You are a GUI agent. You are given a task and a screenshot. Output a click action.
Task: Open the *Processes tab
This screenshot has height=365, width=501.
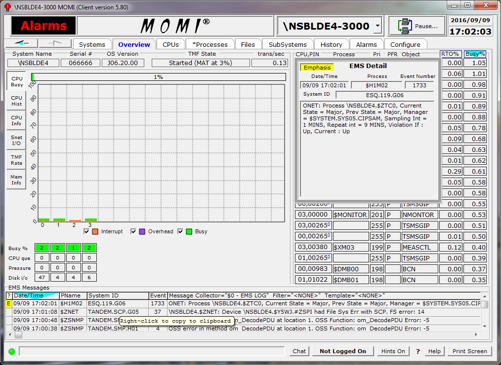pyautogui.click(x=209, y=44)
